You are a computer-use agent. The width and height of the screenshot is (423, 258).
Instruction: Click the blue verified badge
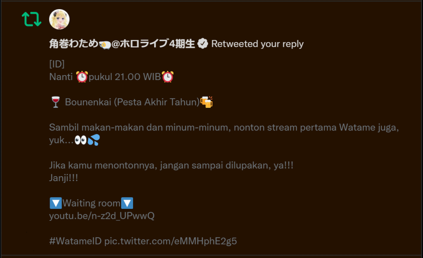pos(202,43)
